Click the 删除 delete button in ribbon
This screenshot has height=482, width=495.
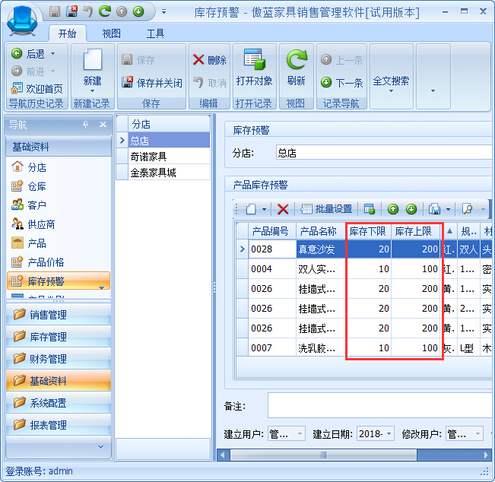(x=209, y=60)
